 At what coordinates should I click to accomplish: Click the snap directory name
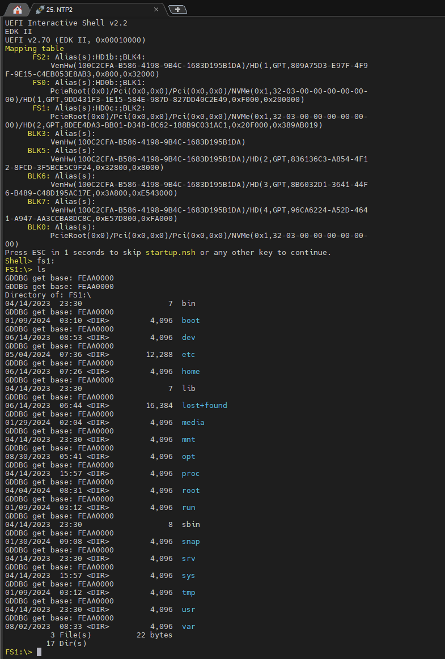190,541
